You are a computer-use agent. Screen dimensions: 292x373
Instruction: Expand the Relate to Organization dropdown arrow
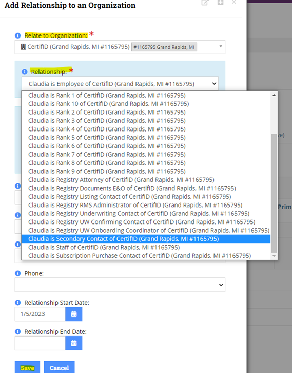click(x=221, y=46)
